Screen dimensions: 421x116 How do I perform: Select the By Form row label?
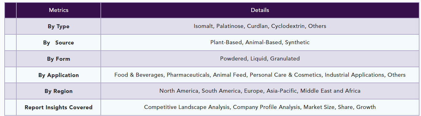[59, 59]
